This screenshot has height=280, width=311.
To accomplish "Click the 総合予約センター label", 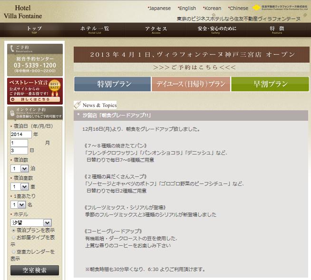I will point(35,58).
